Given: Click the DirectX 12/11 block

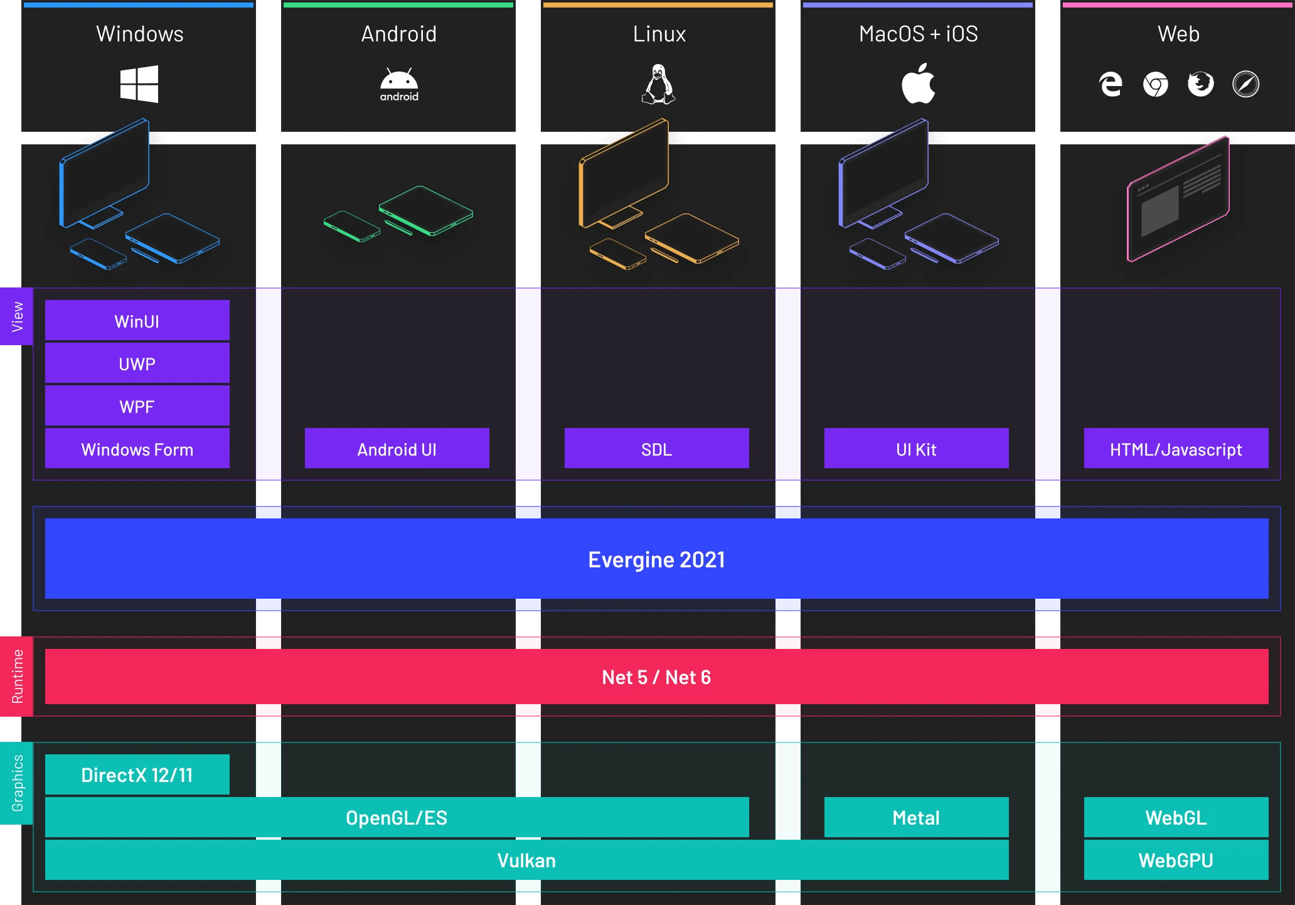Looking at the screenshot, I should (x=137, y=774).
